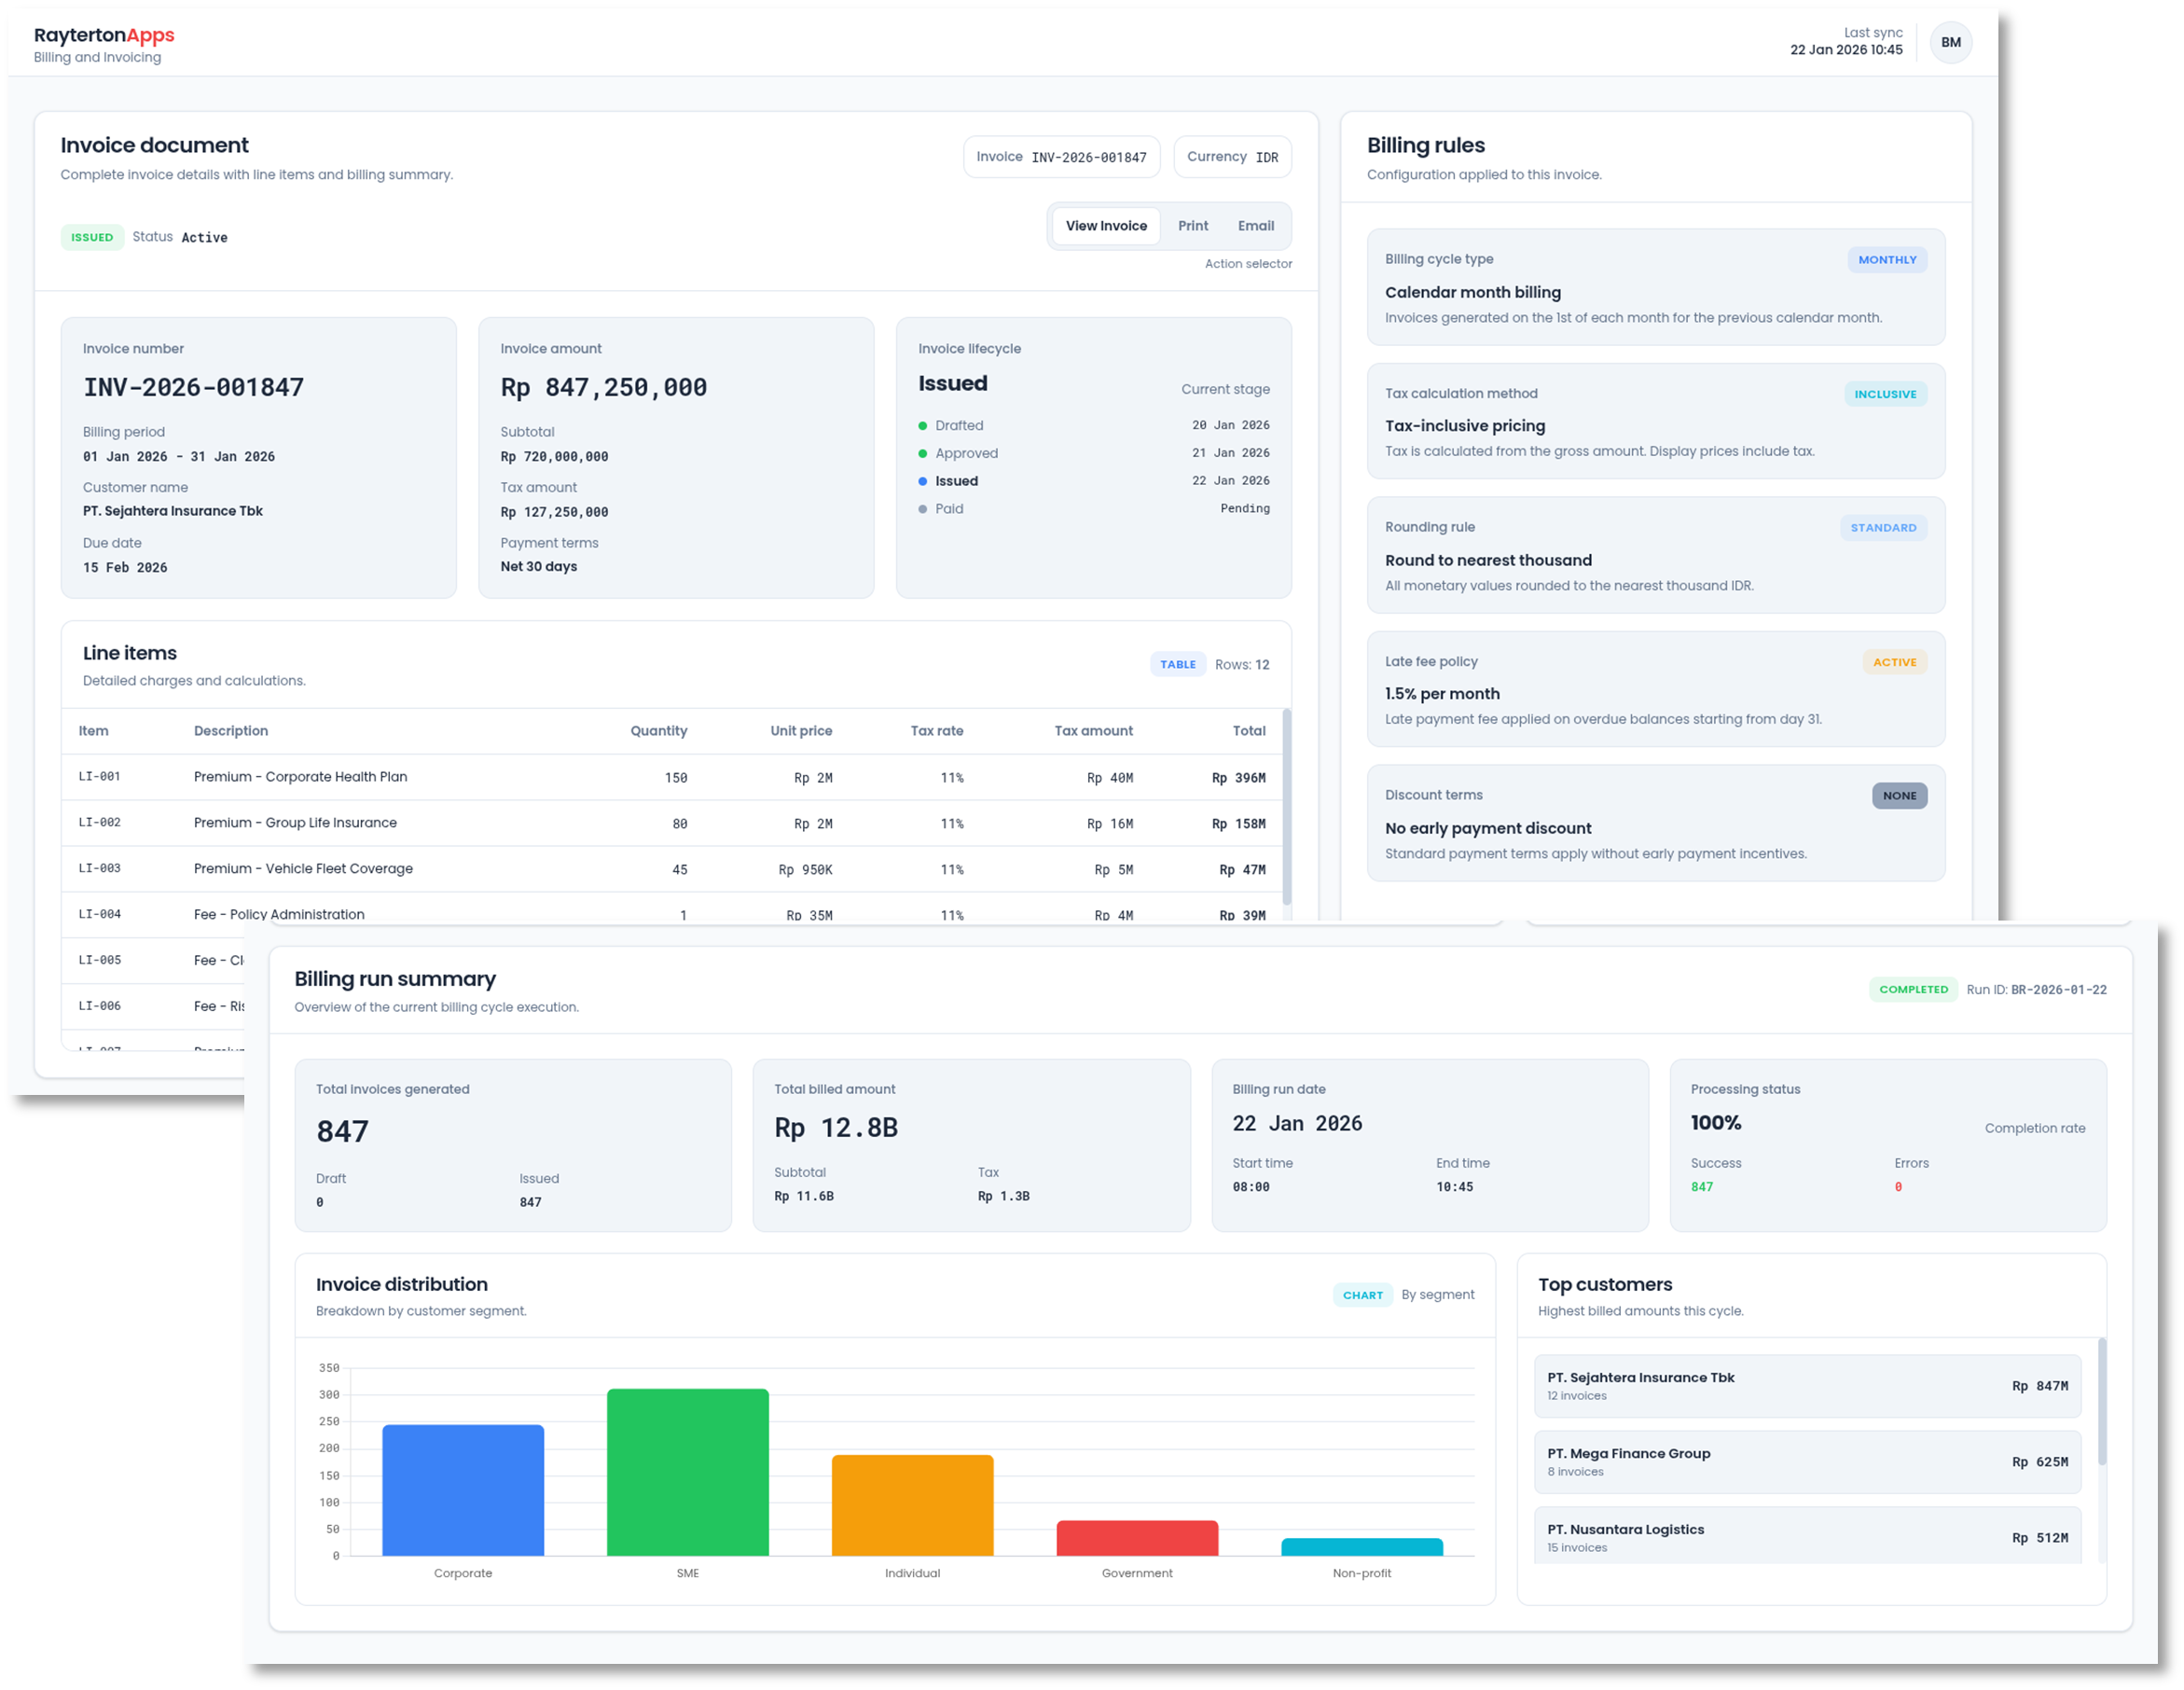Open the Invoice INV-2026-001847 selector
The width and height of the screenshot is (2184, 1690).
(x=1061, y=156)
